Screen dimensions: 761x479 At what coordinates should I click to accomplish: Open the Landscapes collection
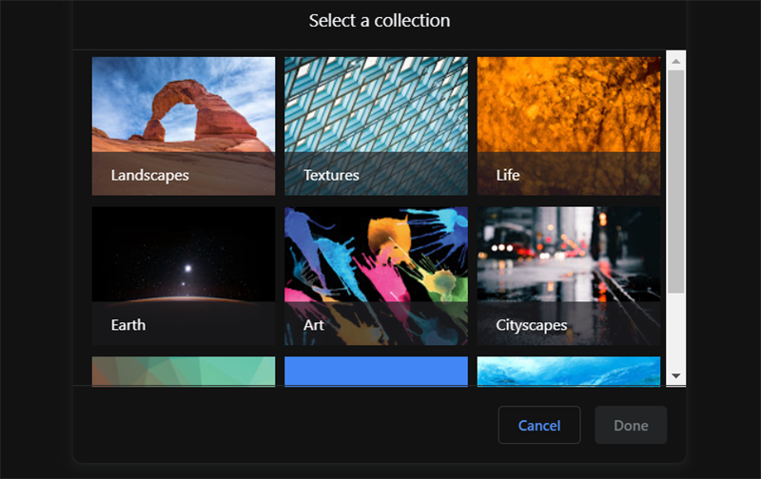tap(184, 126)
